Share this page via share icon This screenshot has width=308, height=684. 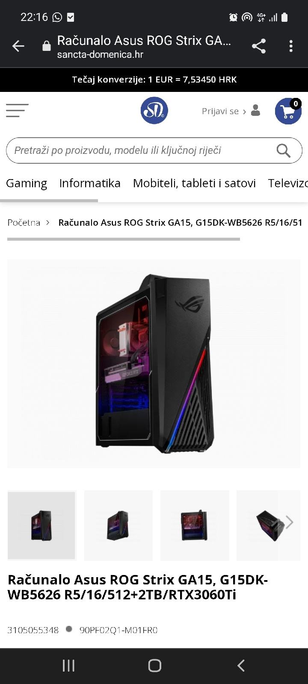[259, 46]
